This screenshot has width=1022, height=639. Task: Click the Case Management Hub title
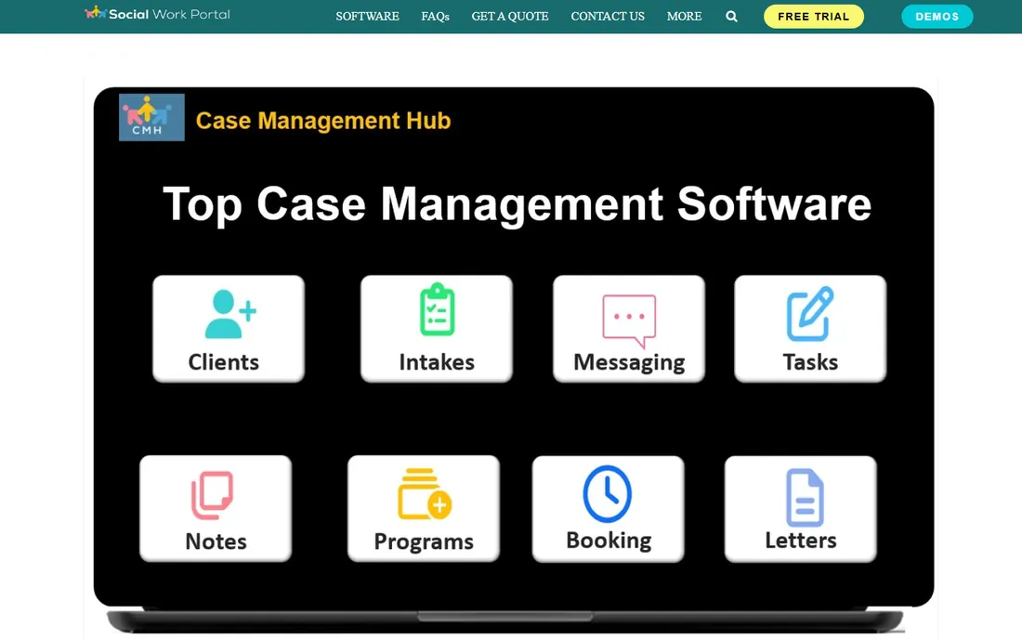[323, 121]
